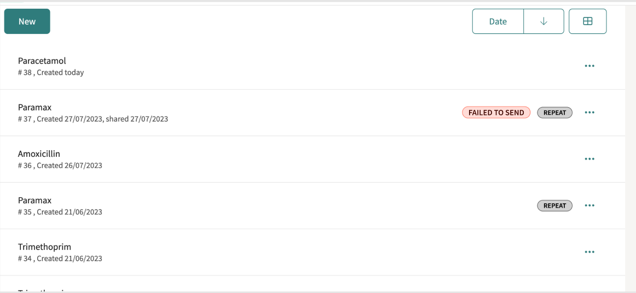
Task: Click the FAILED TO SEND badge
Action: (496, 113)
